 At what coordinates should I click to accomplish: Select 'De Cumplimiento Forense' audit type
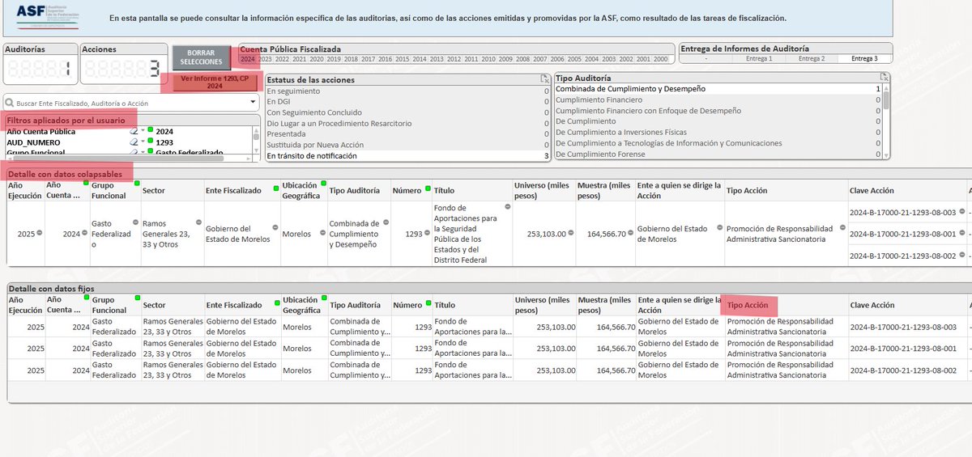coord(718,154)
